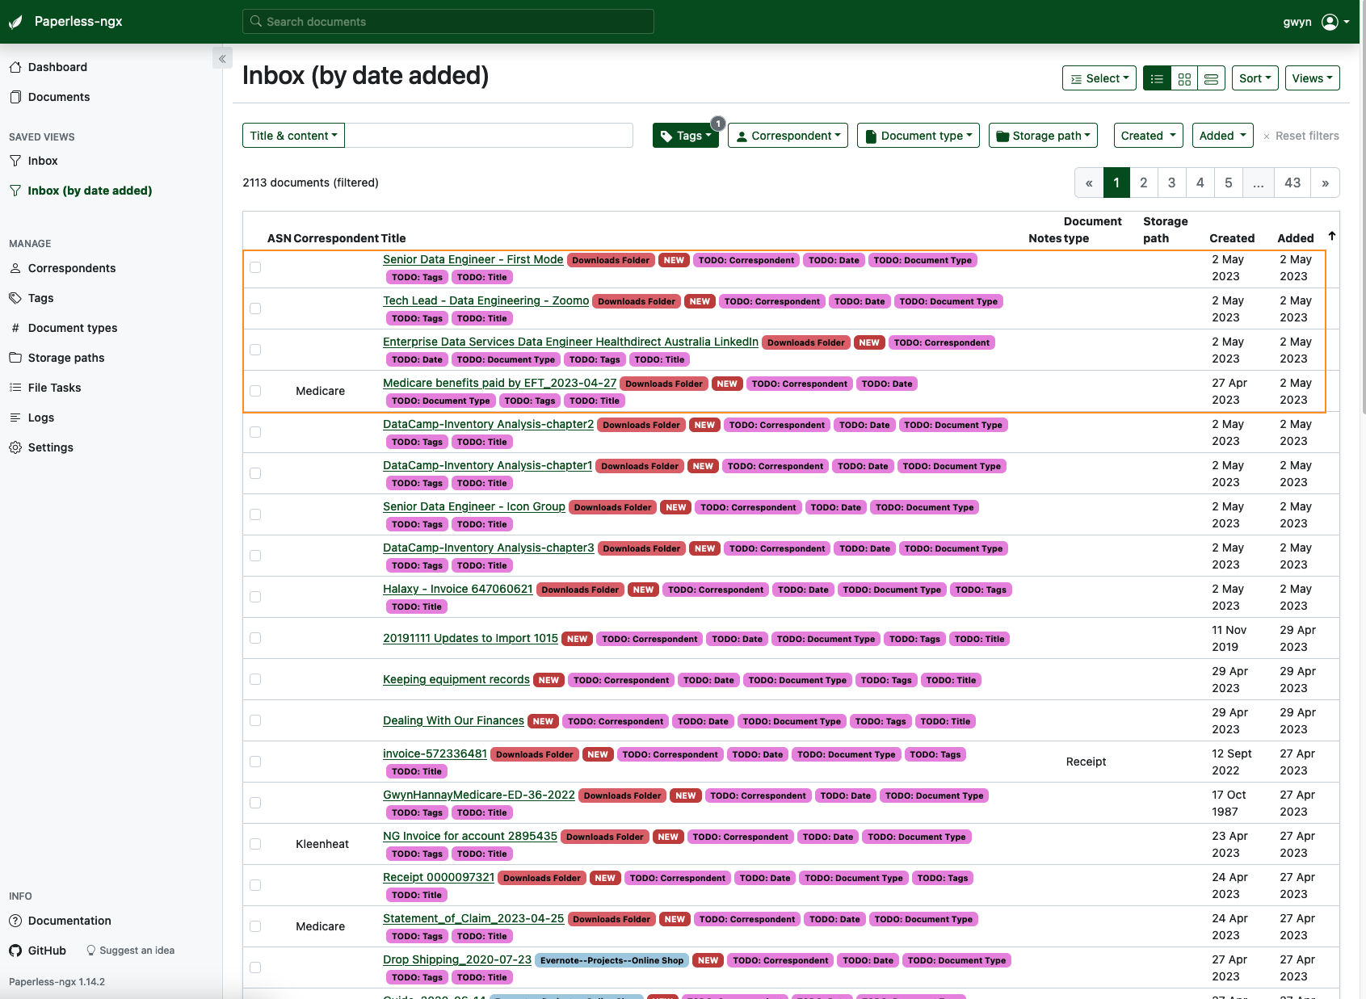The height and width of the screenshot is (999, 1366).
Task: Click the Document types hash icon
Action: [x=16, y=328]
